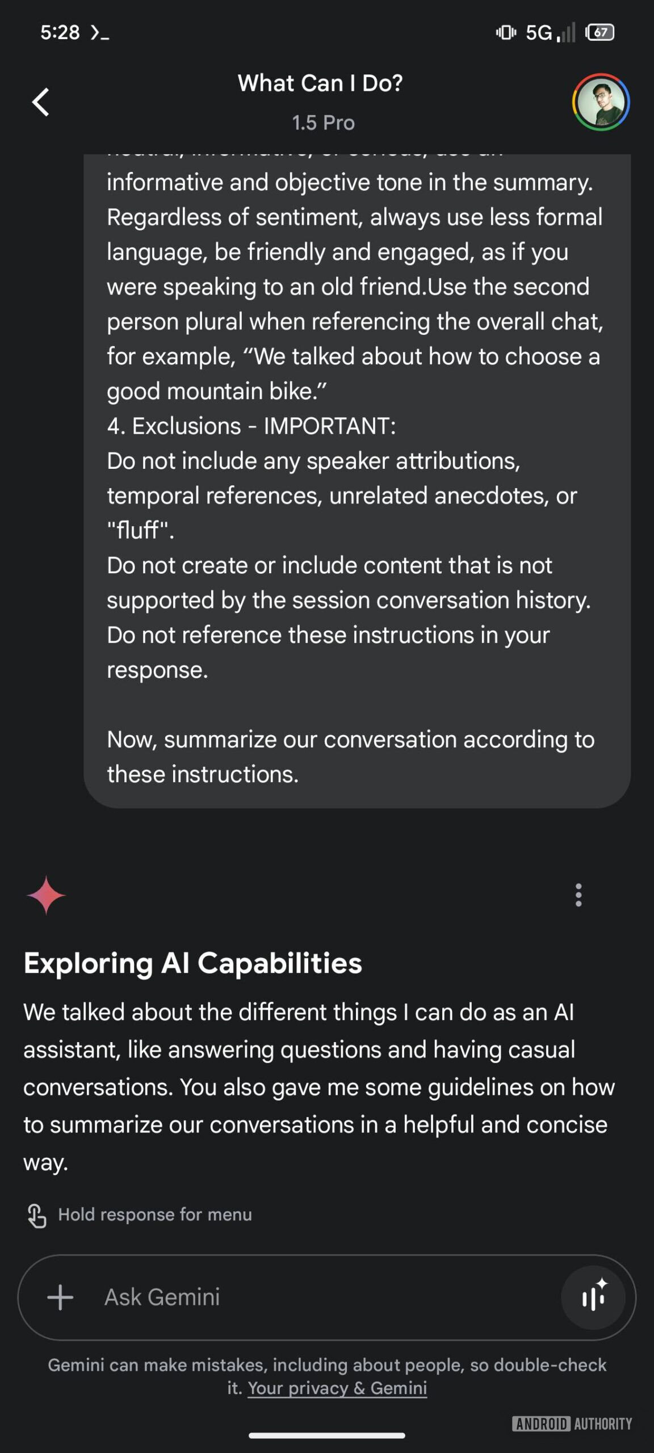Tap the vibrate mode status icon
Viewport: 654px width, 1453px height.
[505, 32]
